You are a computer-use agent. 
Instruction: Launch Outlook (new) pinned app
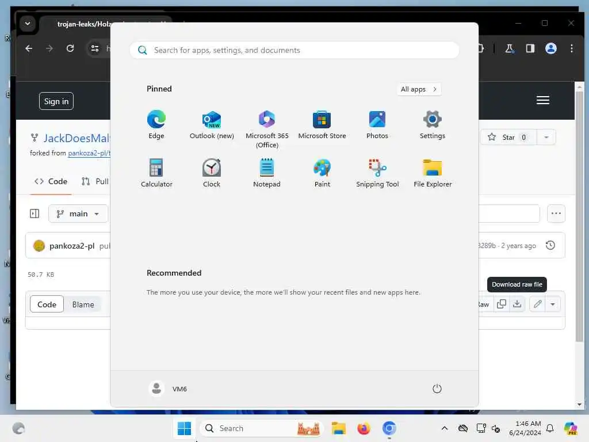pyautogui.click(x=212, y=125)
